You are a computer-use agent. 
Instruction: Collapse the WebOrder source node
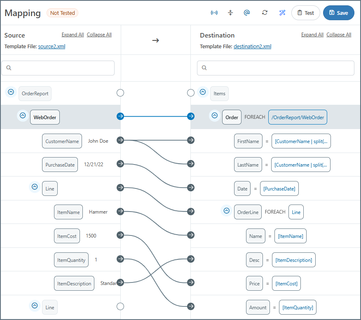(23, 116)
